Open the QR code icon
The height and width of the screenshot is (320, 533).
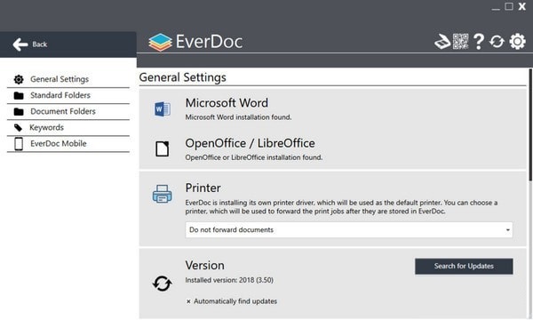(x=460, y=42)
